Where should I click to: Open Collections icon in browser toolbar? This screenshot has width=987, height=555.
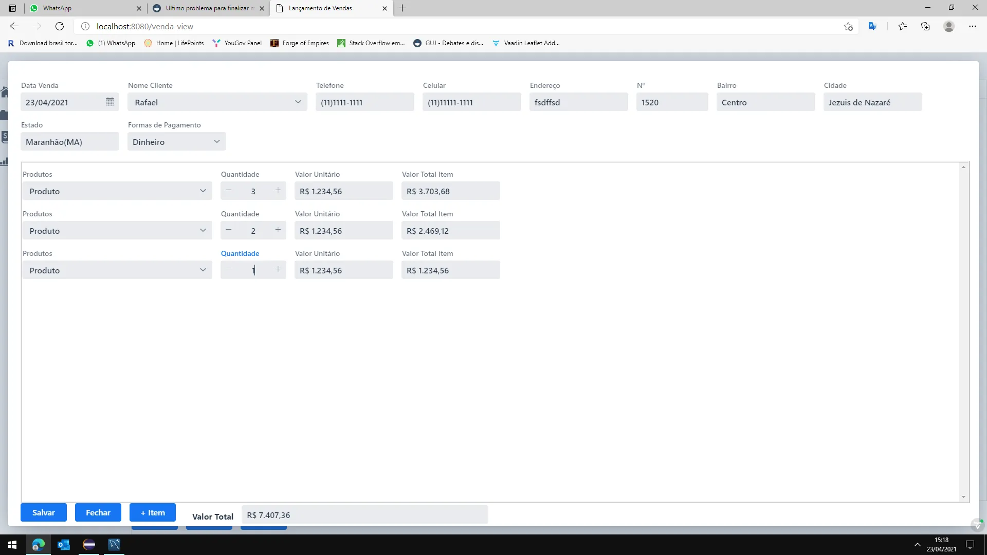coord(925,26)
